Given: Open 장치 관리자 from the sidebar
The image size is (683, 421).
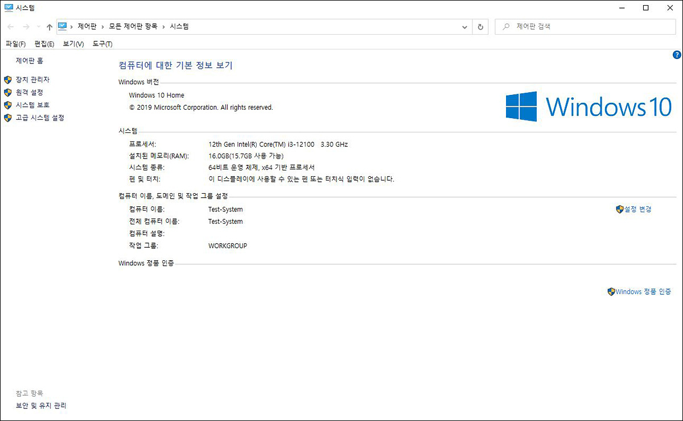Looking at the screenshot, I should tap(32, 80).
